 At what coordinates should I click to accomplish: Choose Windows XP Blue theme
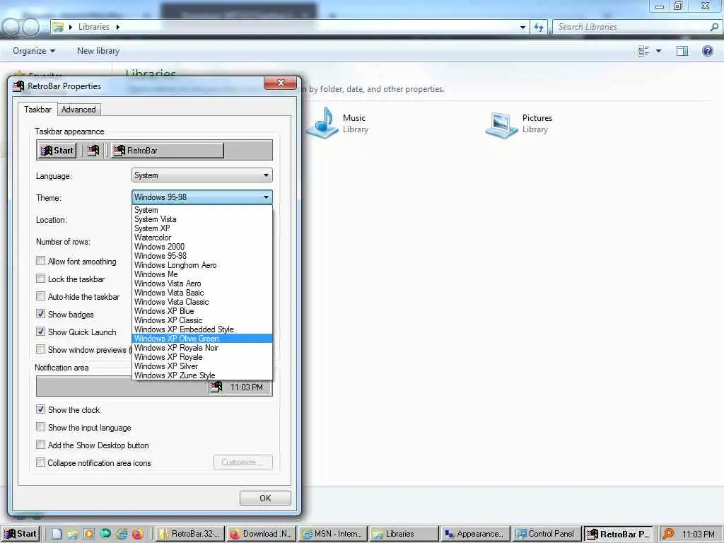[x=202, y=311]
